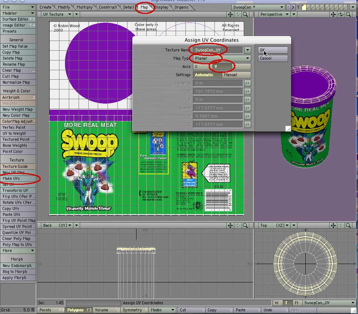358x314 pixels.
Task: Open the Create tab
Action: 45,7
